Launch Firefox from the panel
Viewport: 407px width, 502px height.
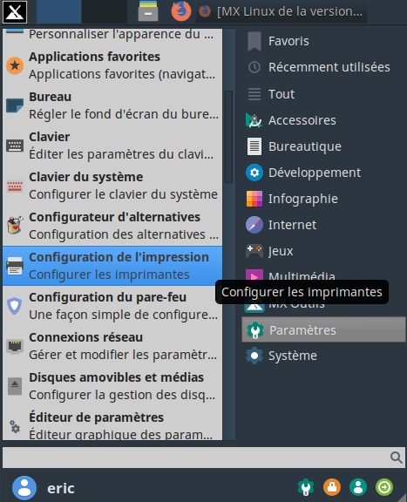click(x=181, y=11)
